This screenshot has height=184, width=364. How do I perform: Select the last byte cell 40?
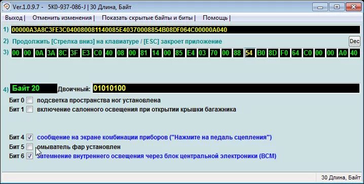point(354,53)
